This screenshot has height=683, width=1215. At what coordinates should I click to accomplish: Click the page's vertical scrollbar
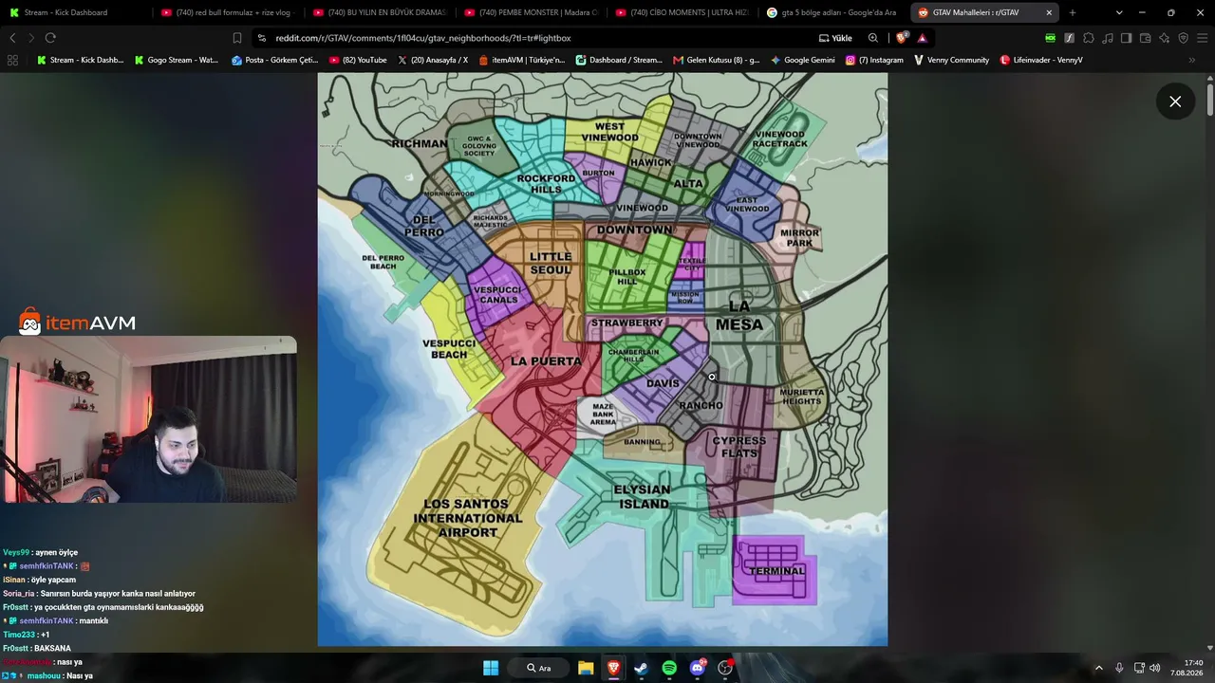click(x=1210, y=100)
